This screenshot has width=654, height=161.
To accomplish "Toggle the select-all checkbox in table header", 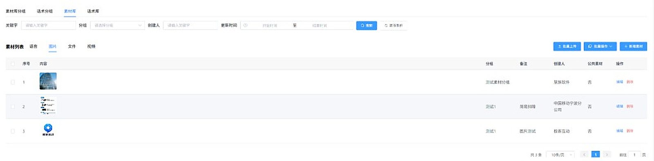I will [13, 64].
